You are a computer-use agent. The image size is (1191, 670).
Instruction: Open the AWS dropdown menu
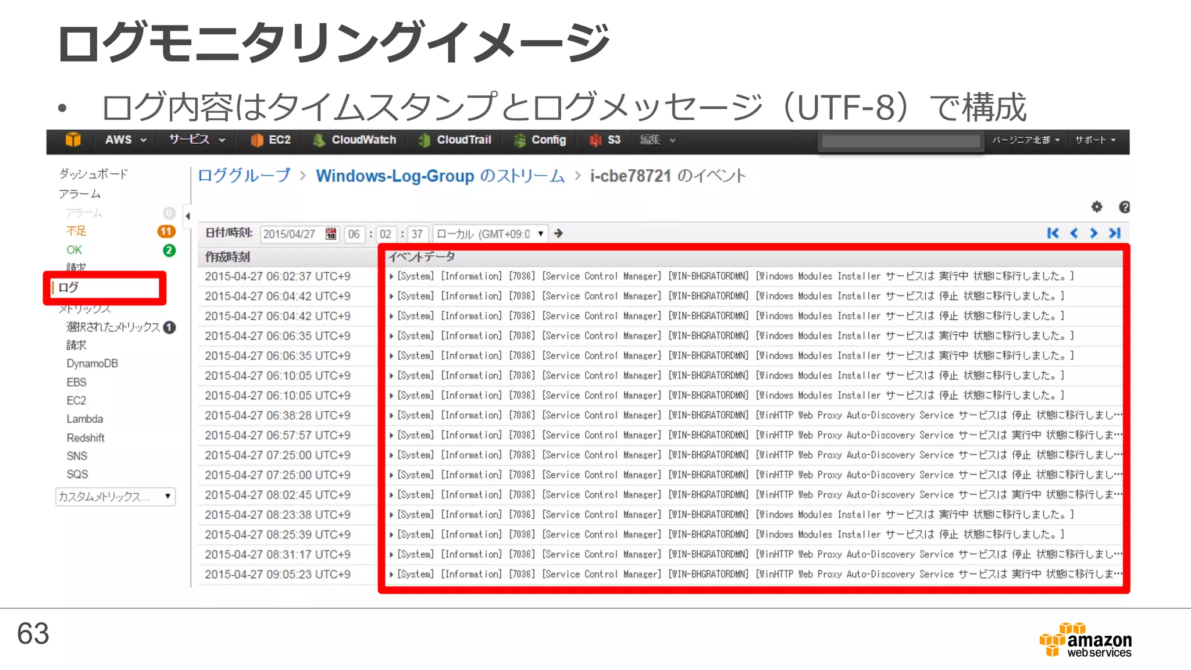coord(126,140)
